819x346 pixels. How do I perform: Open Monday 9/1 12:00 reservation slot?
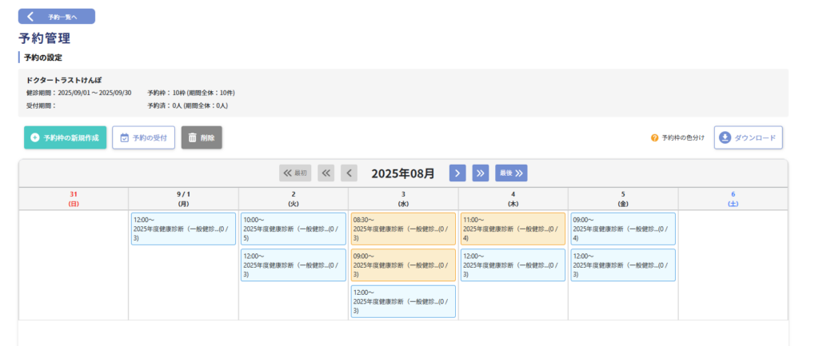pyautogui.click(x=183, y=228)
